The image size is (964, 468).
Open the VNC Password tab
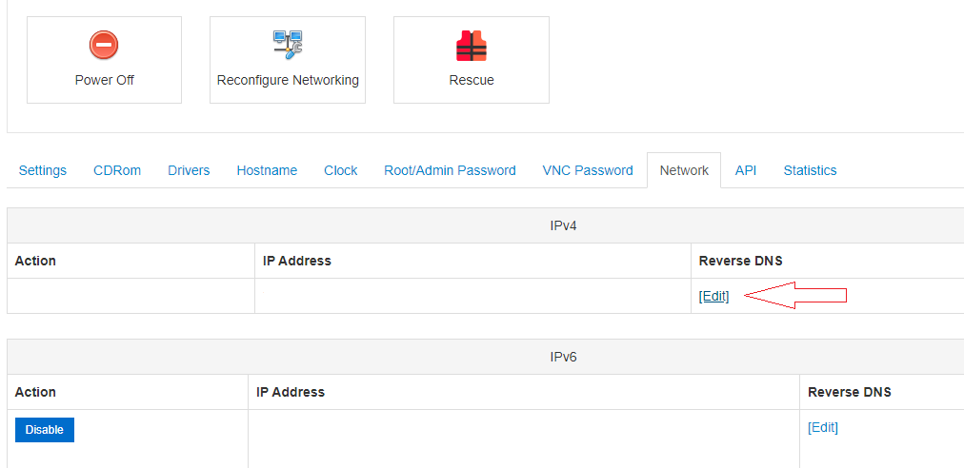point(588,170)
